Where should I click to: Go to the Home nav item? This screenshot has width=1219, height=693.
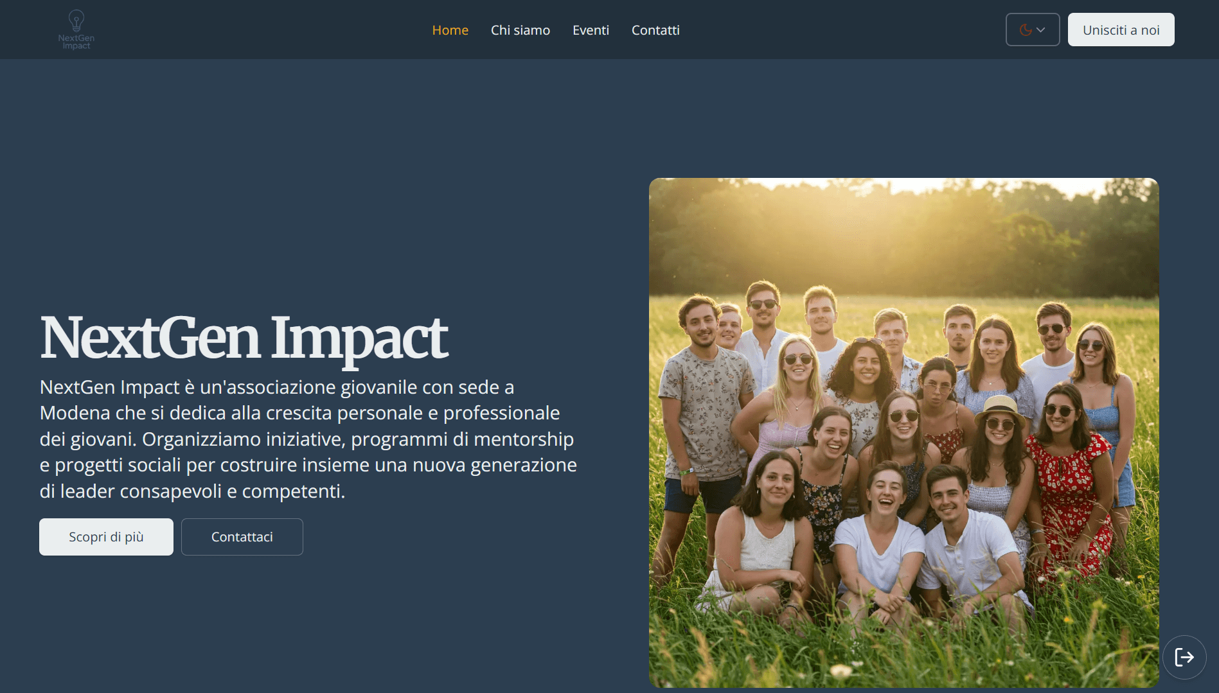[450, 30]
